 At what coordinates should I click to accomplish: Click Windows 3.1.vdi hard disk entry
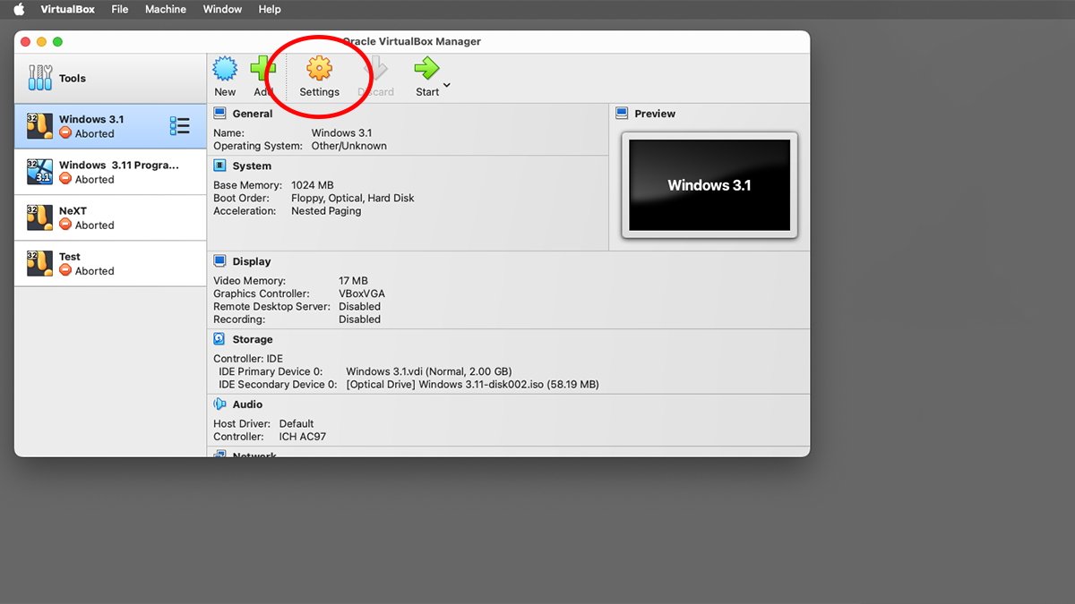point(429,371)
